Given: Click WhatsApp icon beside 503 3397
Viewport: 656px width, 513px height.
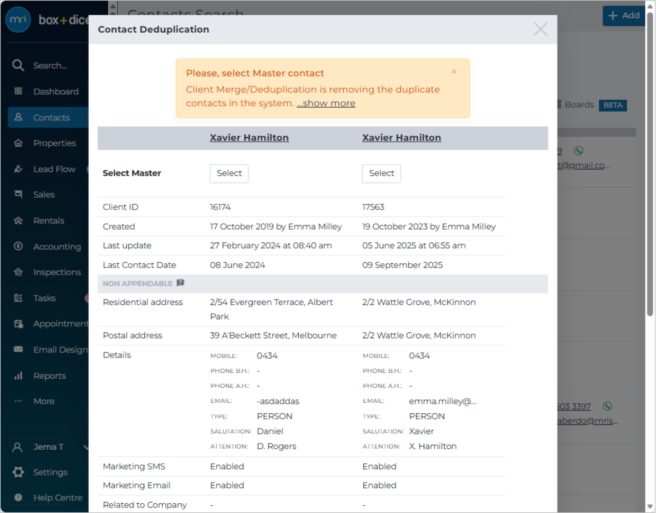Looking at the screenshot, I should coord(607,406).
